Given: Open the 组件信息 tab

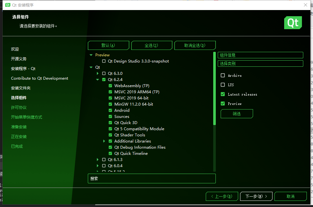Looking at the screenshot, I should click(260, 55).
